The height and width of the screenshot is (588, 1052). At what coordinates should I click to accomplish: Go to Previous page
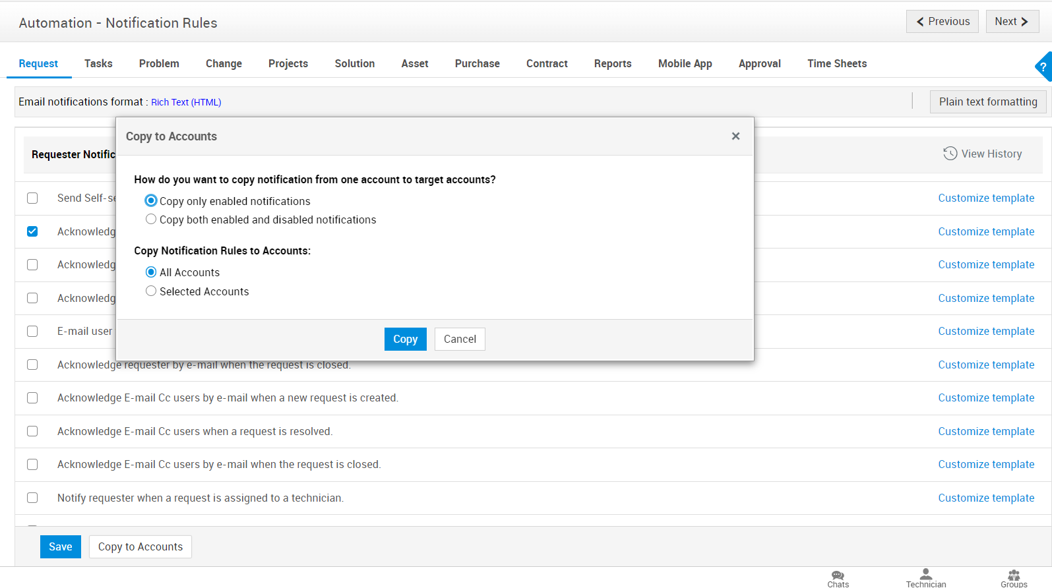(x=943, y=22)
